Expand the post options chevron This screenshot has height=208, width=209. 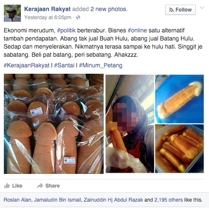(202, 8)
